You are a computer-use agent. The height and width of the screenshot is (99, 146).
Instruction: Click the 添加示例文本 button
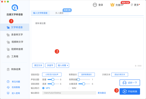(x=120, y=75)
